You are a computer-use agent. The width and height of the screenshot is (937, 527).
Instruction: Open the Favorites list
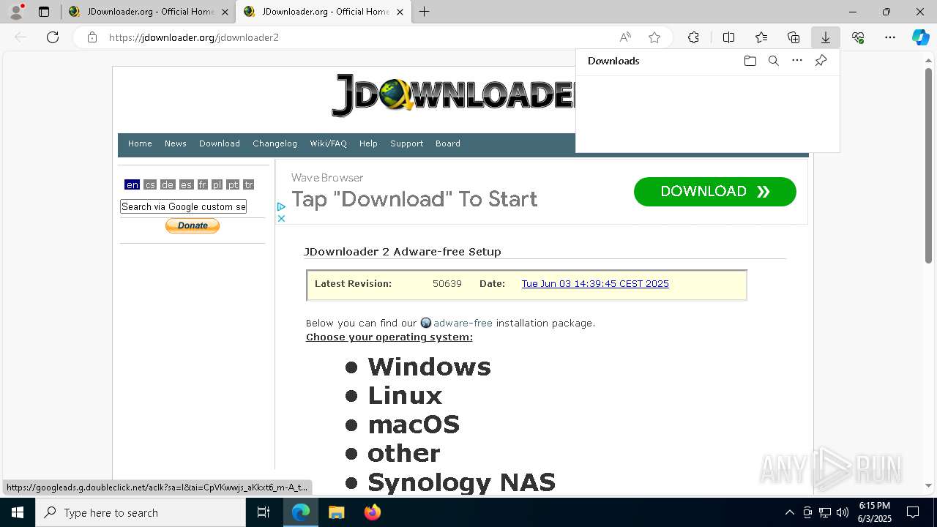761,37
